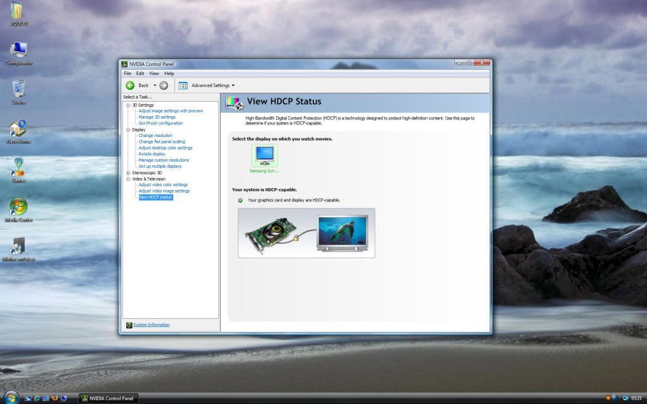Collapse the Video & Television tree node
The width and height of the screenshot is (647, 404).
click(x=128, y=179)
